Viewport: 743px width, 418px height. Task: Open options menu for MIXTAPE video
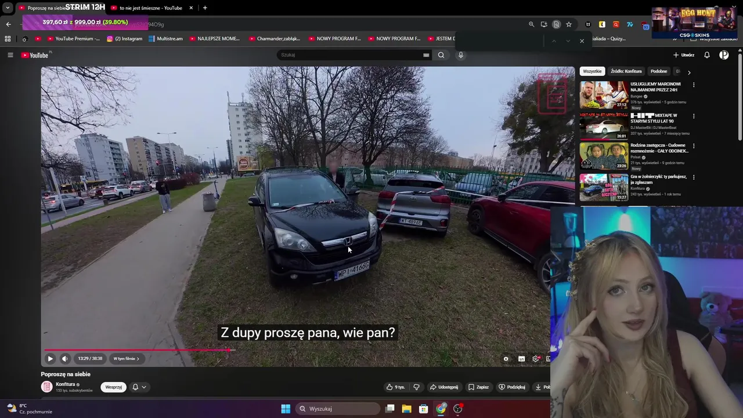(x=694, y=116)
